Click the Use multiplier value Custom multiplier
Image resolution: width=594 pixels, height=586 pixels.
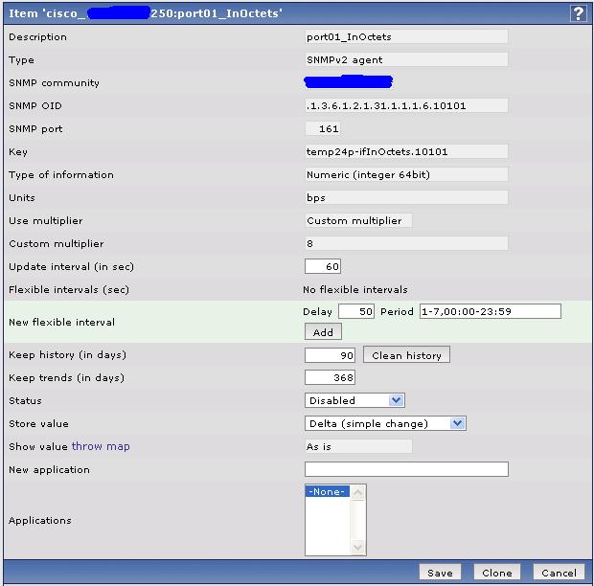pyautogui.click(x=358, y=220)
